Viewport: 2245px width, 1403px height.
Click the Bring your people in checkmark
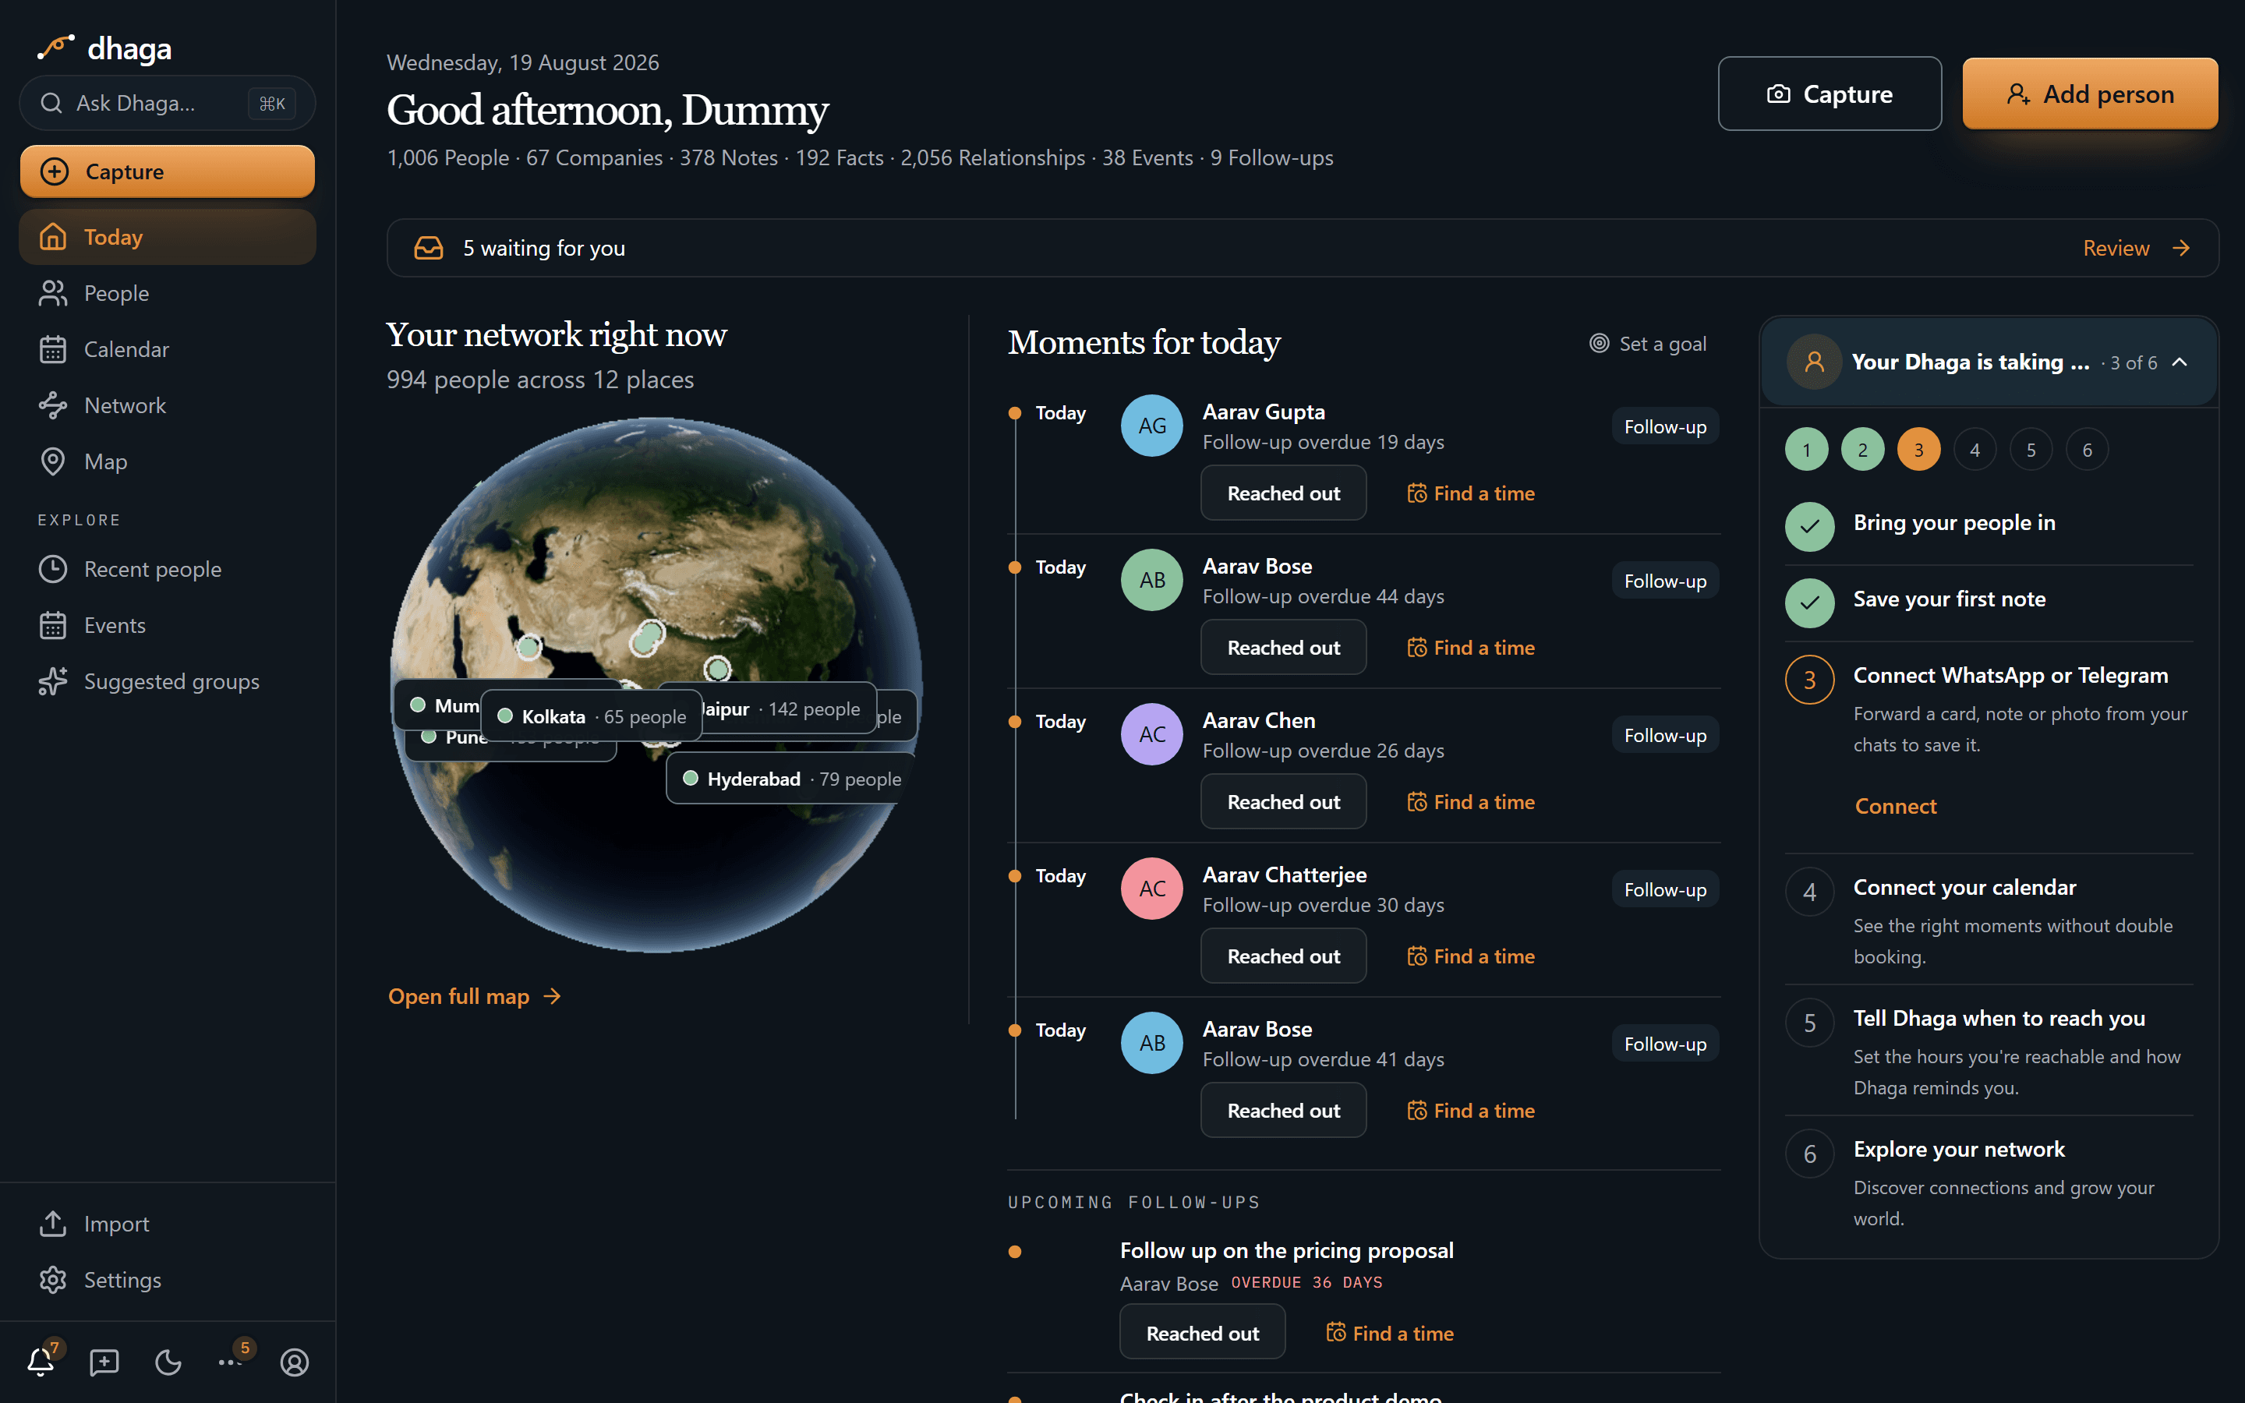[1809, 526]
